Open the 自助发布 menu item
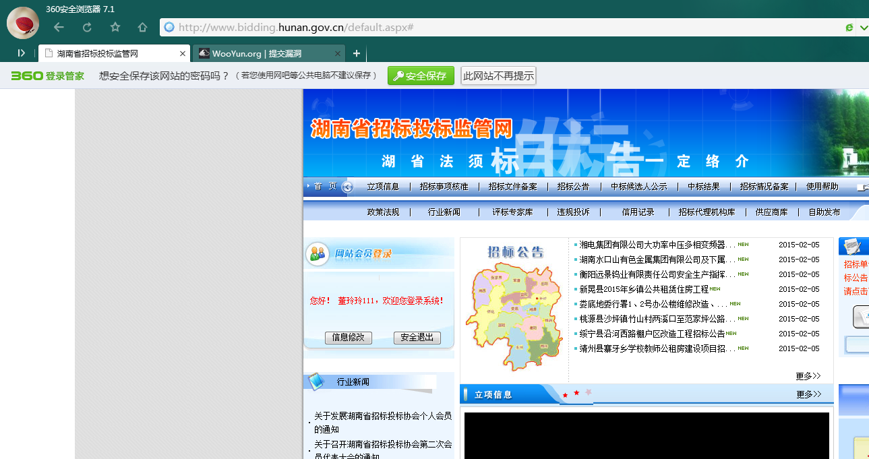 coord(824,212)
